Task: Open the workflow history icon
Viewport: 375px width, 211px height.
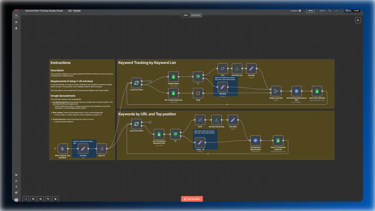Action: tap(330, 11)
